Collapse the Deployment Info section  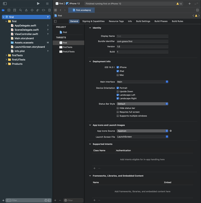point(90,61)
